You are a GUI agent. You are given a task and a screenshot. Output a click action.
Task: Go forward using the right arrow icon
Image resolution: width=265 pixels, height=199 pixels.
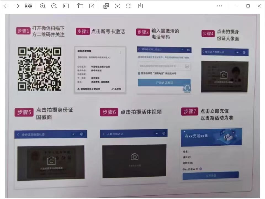(17, 6)
